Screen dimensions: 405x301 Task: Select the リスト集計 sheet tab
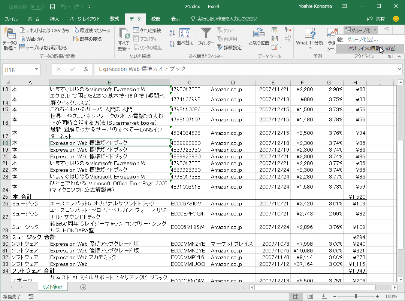click(52, 287)
